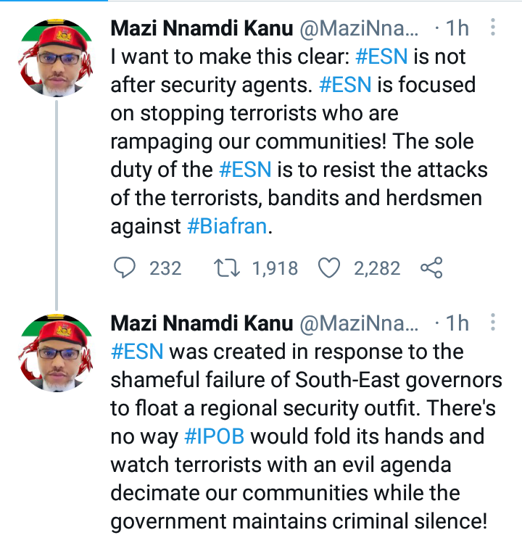Open the #ESN hashtag starting the second tweet
This screenshot has width=522, height=543.
(137, 352)
